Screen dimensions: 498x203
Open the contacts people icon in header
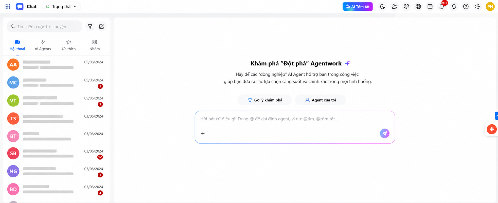pos(394,7)
